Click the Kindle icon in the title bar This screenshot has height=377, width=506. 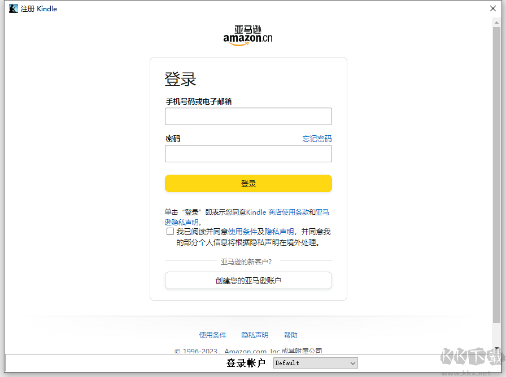[x=12, y=8]
